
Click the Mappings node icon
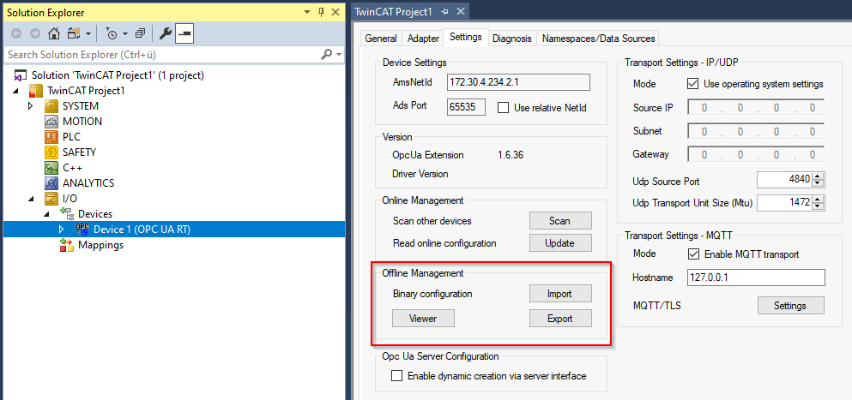[67, 245]
